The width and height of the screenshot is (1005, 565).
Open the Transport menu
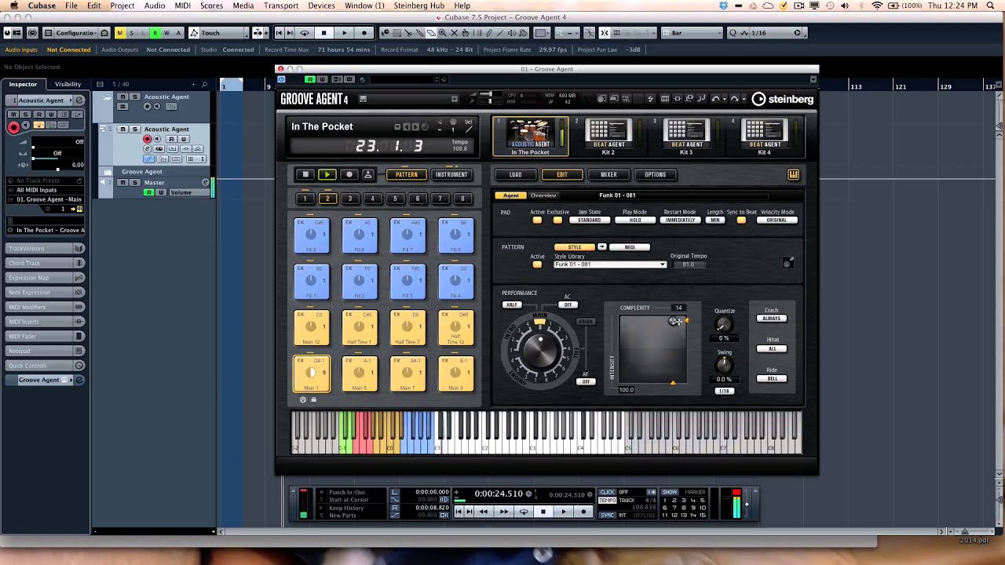(x=280, y=5)
